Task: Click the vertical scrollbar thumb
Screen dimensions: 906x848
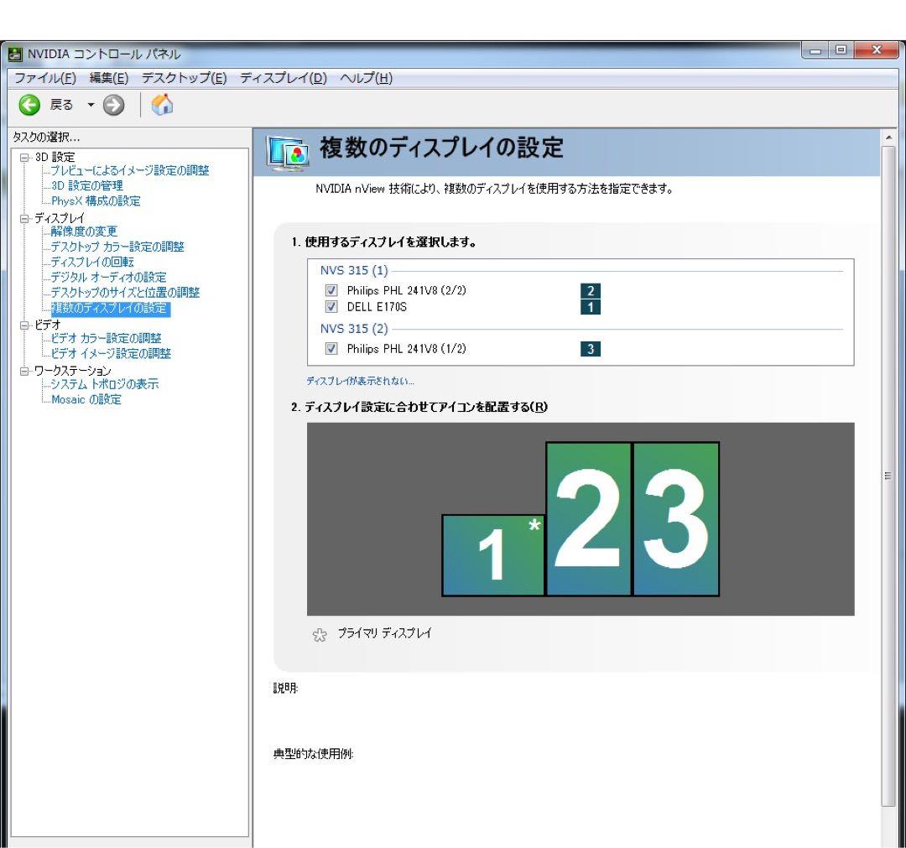Action: pos(888,476)
